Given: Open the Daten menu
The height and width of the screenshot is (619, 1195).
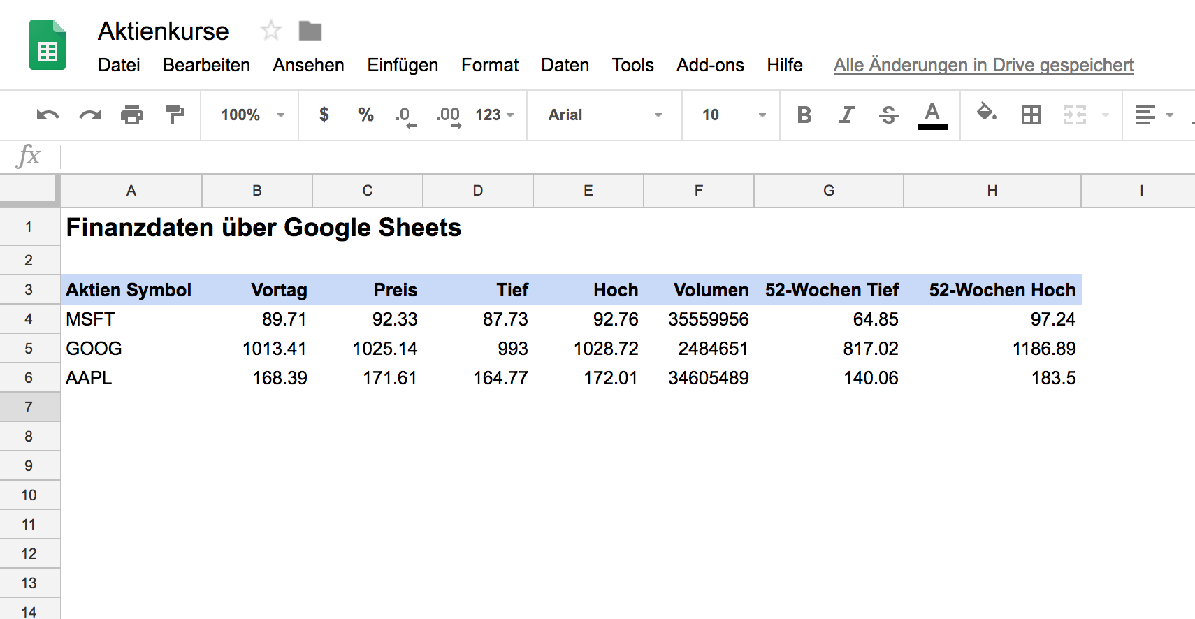Looking at the screenshot, I should 565,65.
